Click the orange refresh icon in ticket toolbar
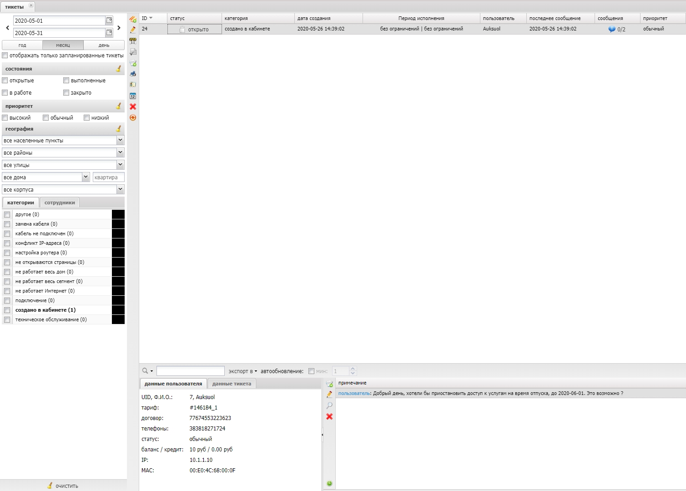 [x=133, y=117]
